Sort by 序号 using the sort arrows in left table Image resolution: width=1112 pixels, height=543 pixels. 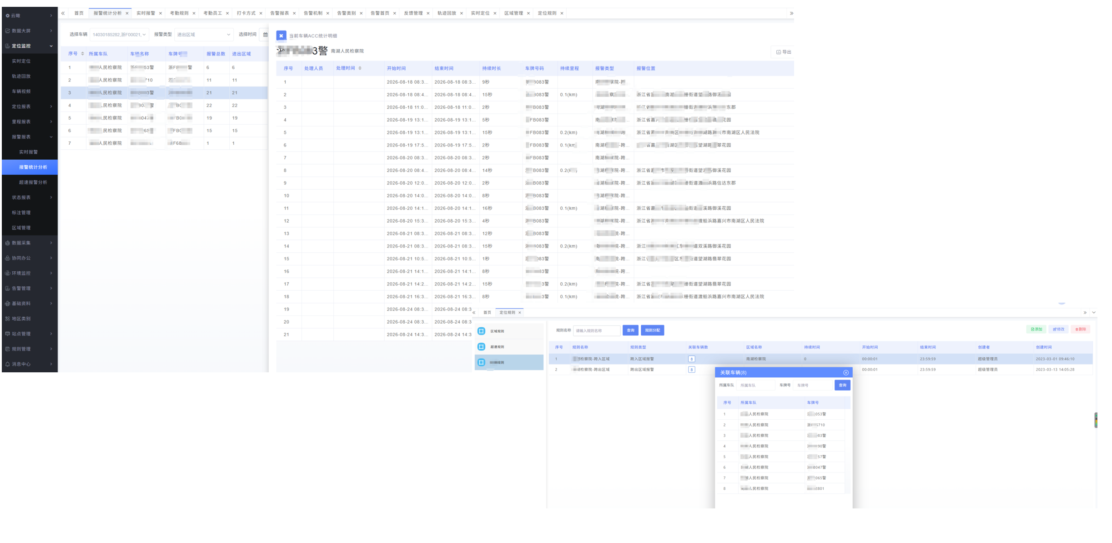pos(82,54)
